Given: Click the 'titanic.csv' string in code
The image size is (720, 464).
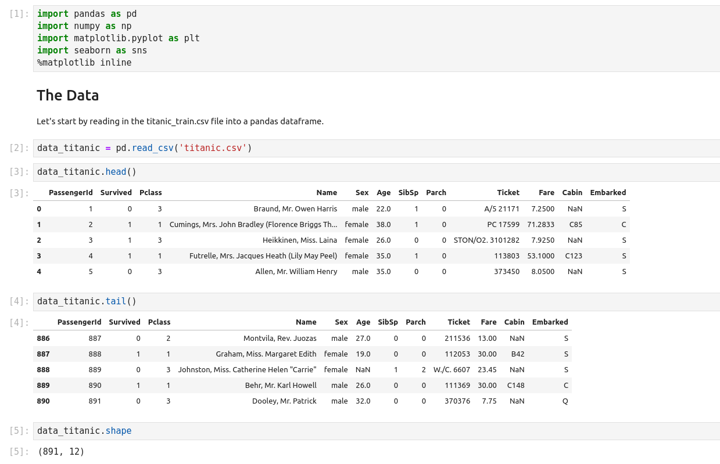Looking at the screenshot, I should (x=213, y=148).
